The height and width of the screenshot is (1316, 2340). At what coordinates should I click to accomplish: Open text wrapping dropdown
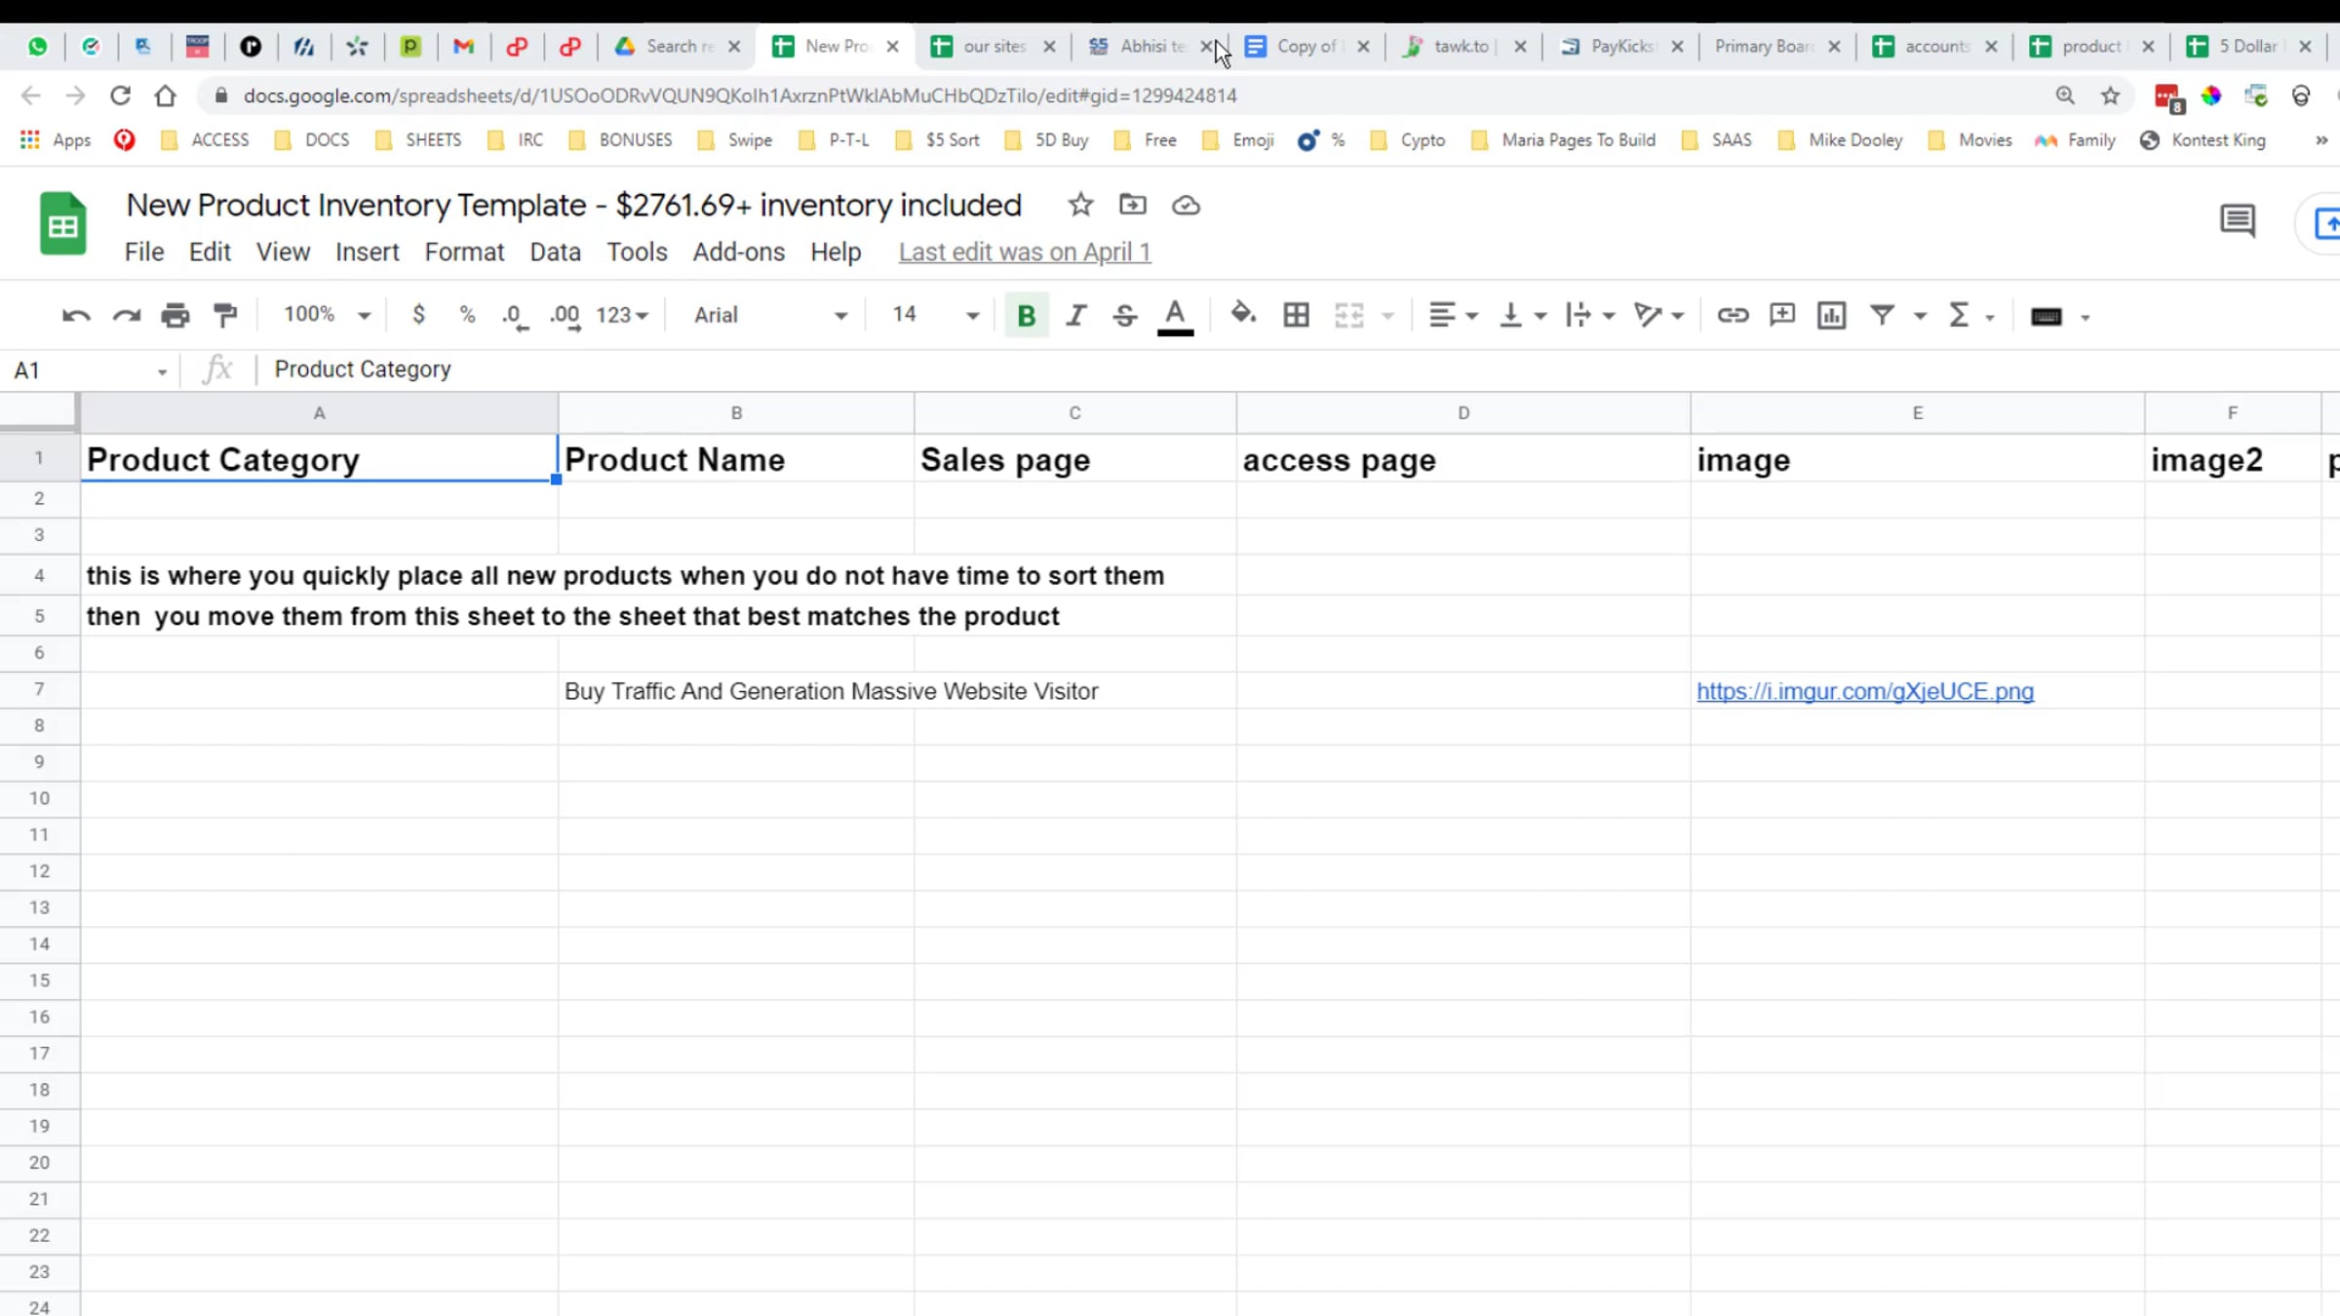click(x=1590, y=316)
